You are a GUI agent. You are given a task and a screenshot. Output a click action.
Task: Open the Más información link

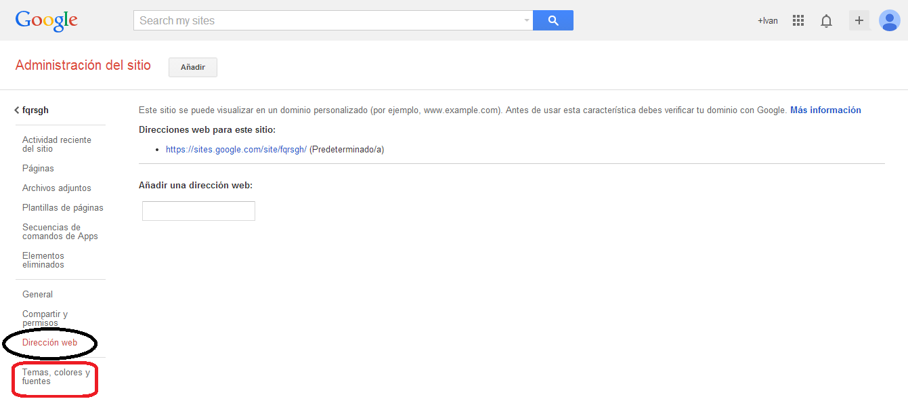click(825, 110)
